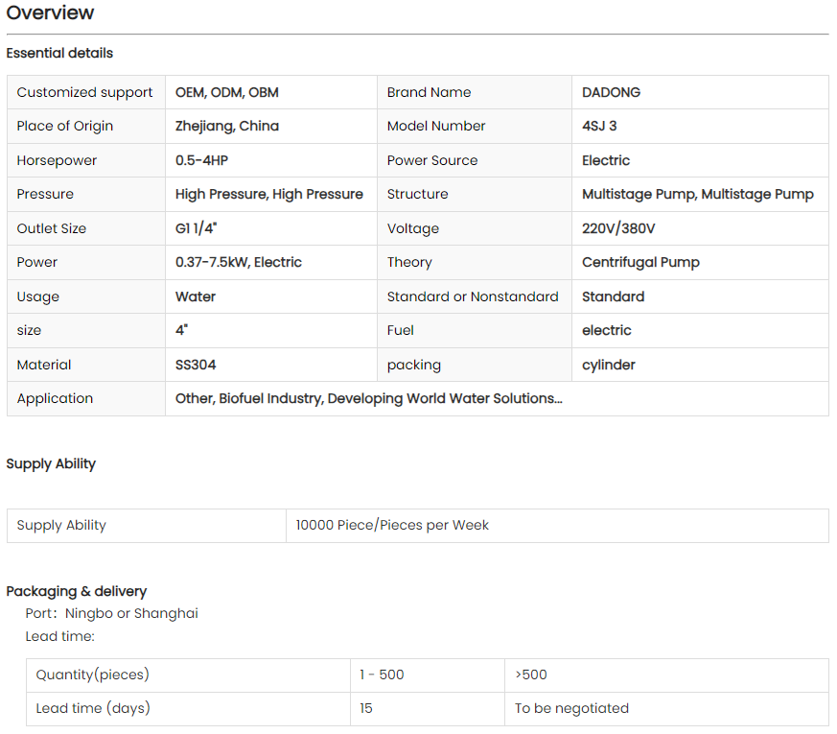Select the 220V/380V voltage value

pyautogui.click(x=618, y=228)
